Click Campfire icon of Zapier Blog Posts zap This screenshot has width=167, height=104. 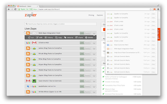point(34,76)
